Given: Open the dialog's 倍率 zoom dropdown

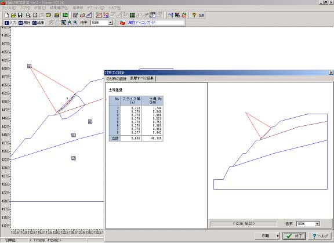Looking at the screenshot, I should coord(317,224).
